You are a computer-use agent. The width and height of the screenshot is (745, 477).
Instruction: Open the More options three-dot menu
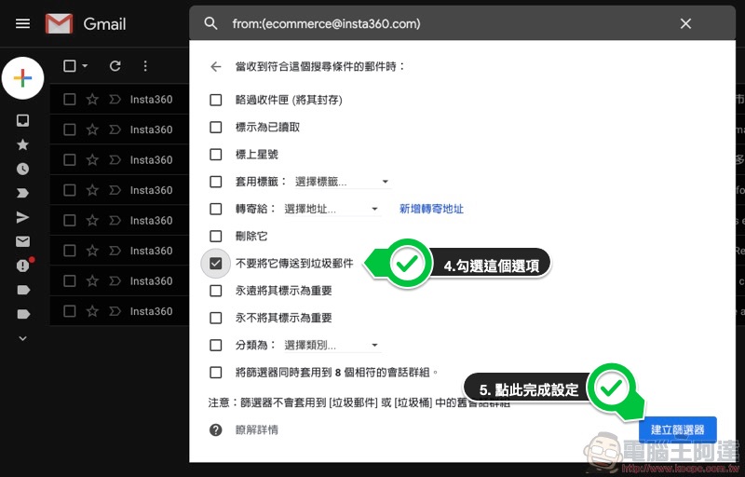pos(145,66)
